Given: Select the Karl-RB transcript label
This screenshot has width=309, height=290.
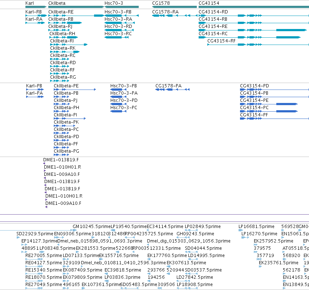Looking at the screenshot, I should (33, 12).
